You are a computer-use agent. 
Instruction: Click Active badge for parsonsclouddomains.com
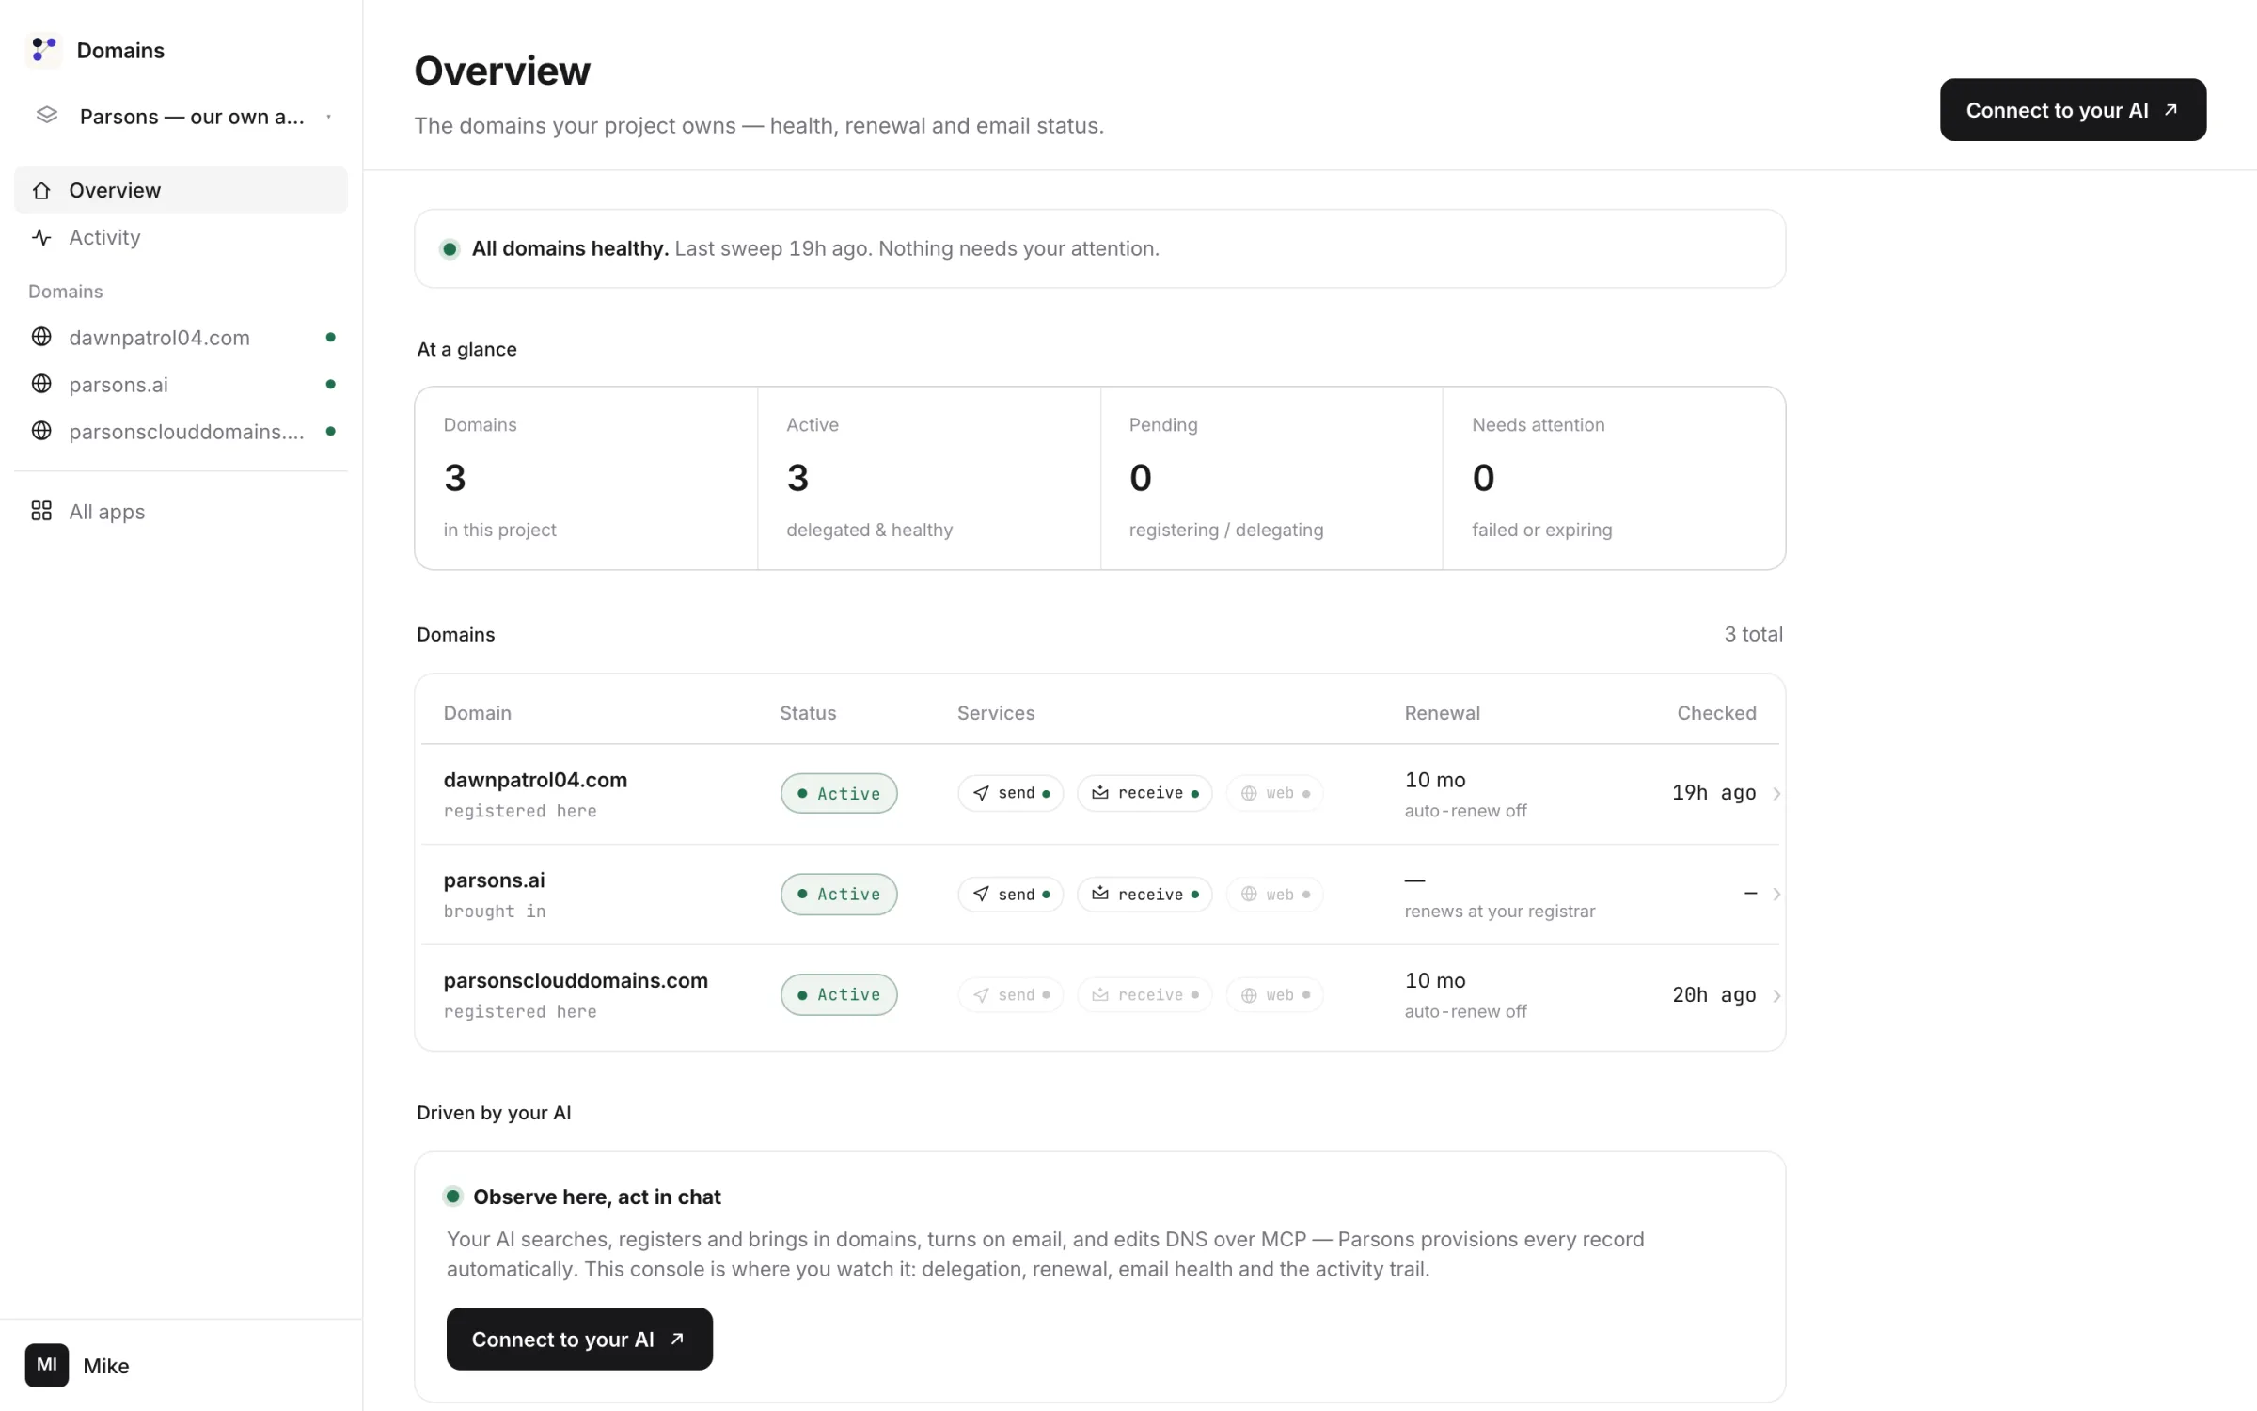click(839, 994)
